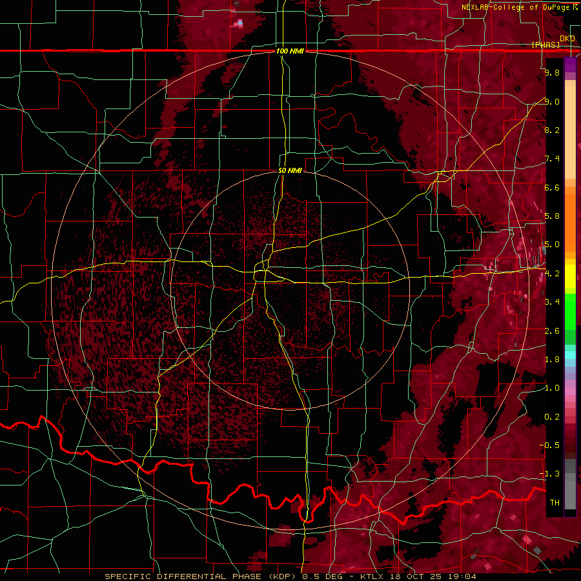Click the 1.0 value on the scale
Viewport: 581px width, 581px height.
[552, 388]
